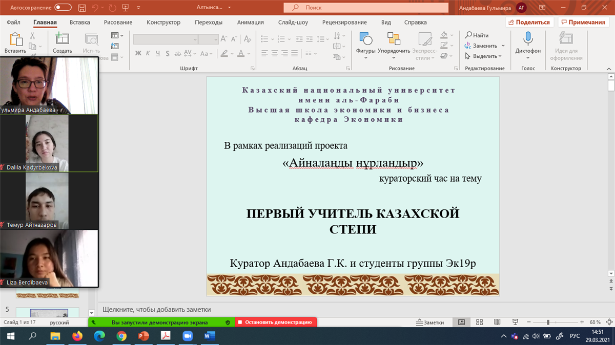615x345 pixels.
Task: Open the Insert (Вставка) ribbon tab
Action: tap(79, 23)
